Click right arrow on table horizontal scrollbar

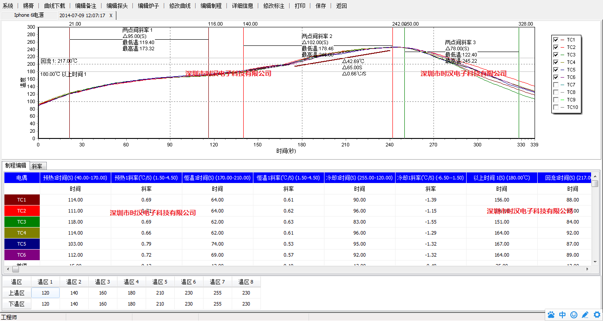587,269
